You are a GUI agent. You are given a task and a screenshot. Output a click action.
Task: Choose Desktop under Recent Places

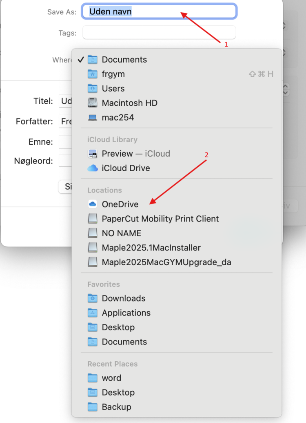118,392
